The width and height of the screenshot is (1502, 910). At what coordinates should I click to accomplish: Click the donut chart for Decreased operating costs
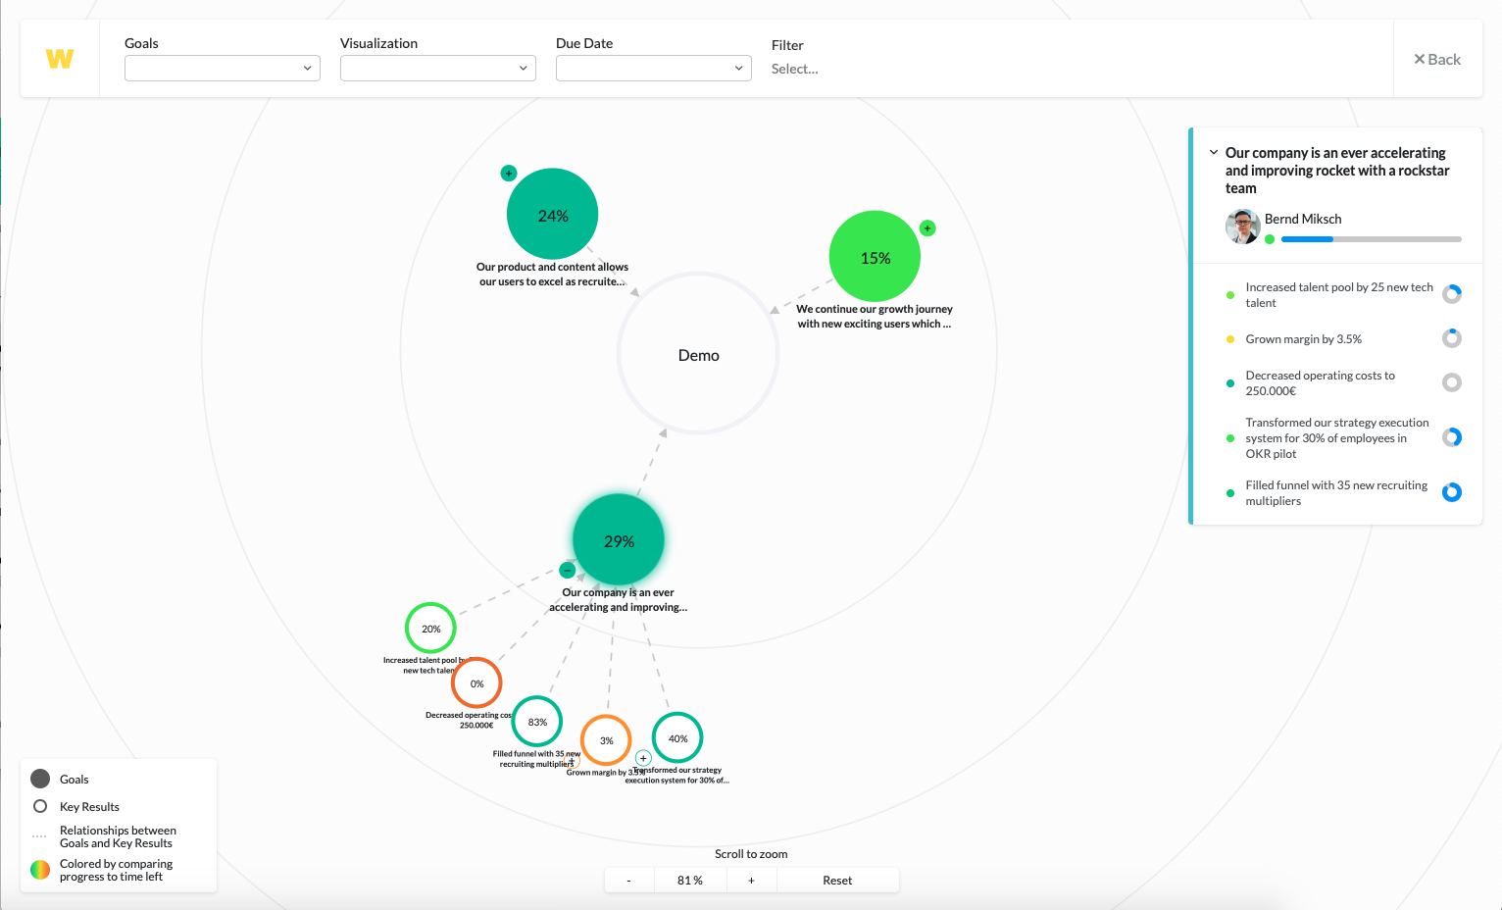pyautogui.click(x=1452, y=382)
